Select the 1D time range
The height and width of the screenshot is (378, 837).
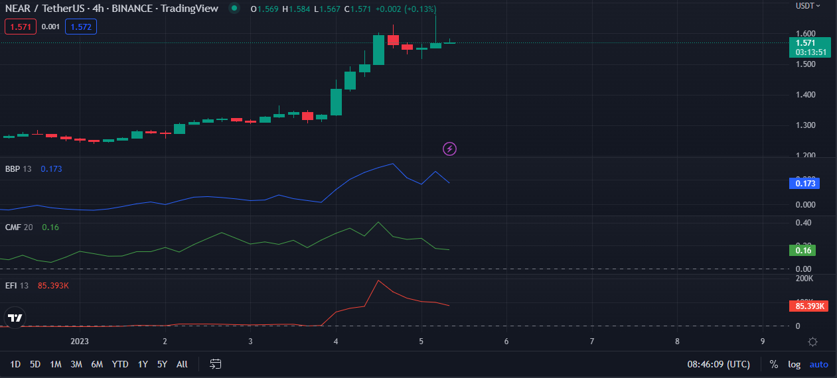coord(15,364)
